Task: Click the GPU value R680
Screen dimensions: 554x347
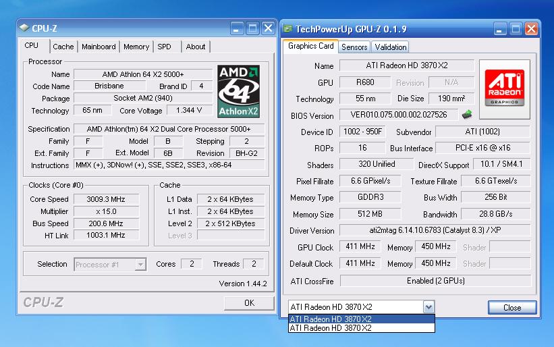Action: click(x=365, y=82)
